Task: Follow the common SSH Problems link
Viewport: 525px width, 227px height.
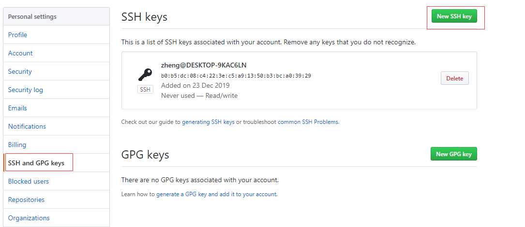Action: [308, 122]
